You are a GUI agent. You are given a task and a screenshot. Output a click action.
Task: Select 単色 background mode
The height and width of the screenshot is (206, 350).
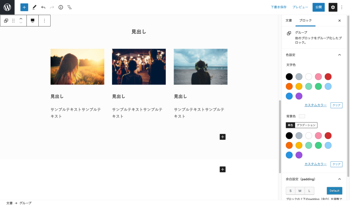(x=290, y=125)
